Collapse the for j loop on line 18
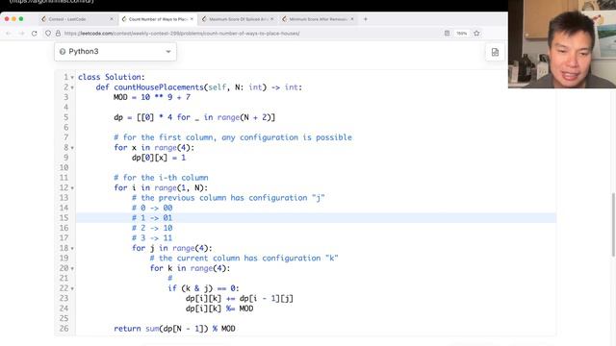 [72, 248]
